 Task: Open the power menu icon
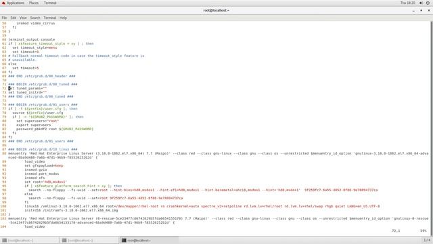coord(428,3)
